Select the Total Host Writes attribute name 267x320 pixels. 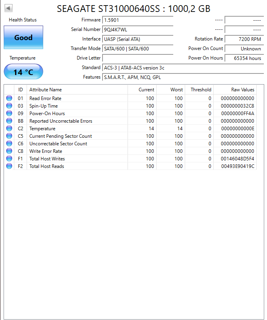point(47,159)
